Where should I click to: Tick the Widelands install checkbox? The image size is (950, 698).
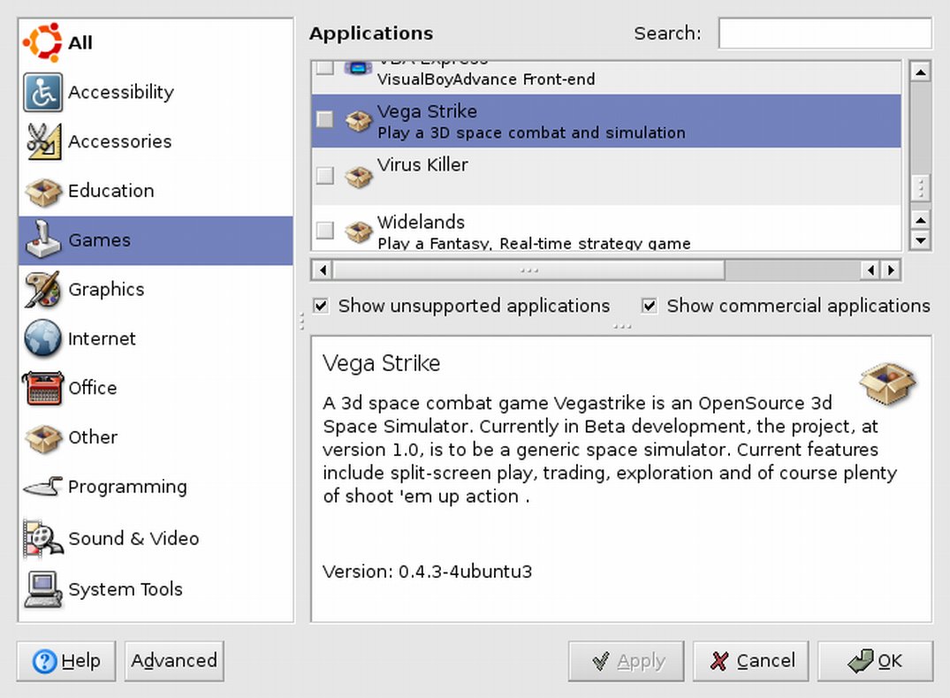pyautogui.click(x=325, y=230)
